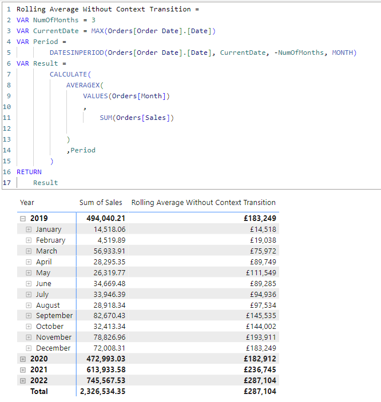Expand the November row
The width and height of the screenshot is (381, 402).
coord(29,337)
